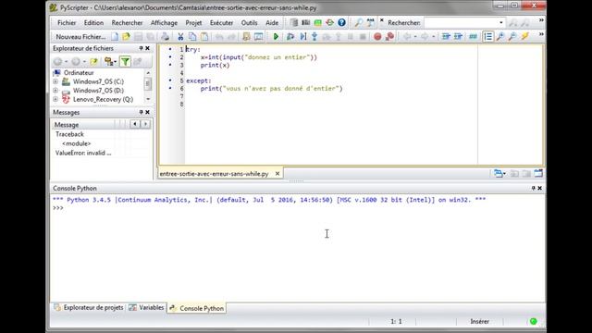This screenshot has height=333, width=592.
Task: Expand Windows7_OS (C:) tree node
Action: 55,81
